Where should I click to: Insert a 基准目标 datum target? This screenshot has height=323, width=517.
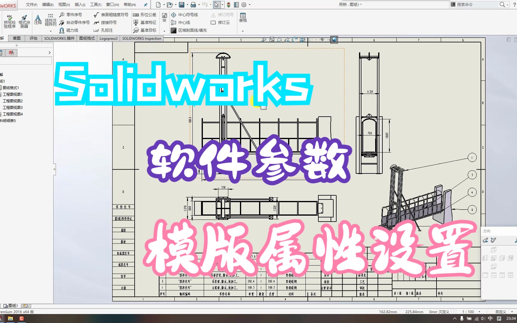[145, 30]
